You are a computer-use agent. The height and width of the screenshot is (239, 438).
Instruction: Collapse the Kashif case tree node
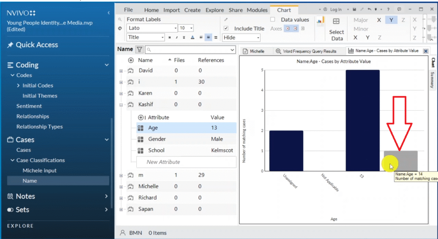click(x=121, y=105)
